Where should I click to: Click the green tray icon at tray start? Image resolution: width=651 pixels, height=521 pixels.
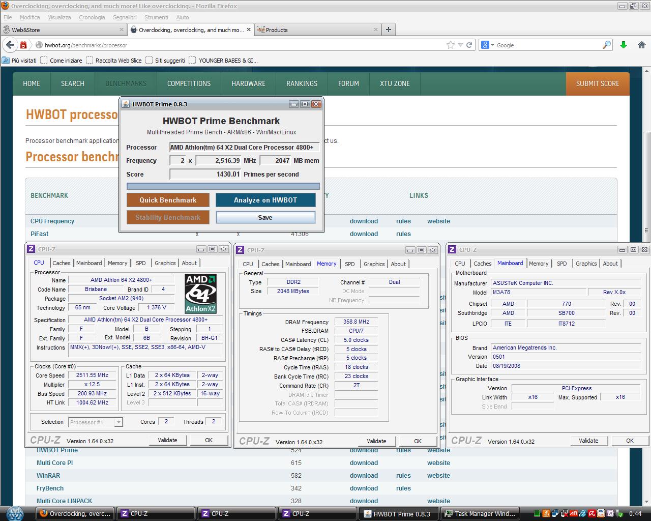pyautogui.click(x=537, y=513)
